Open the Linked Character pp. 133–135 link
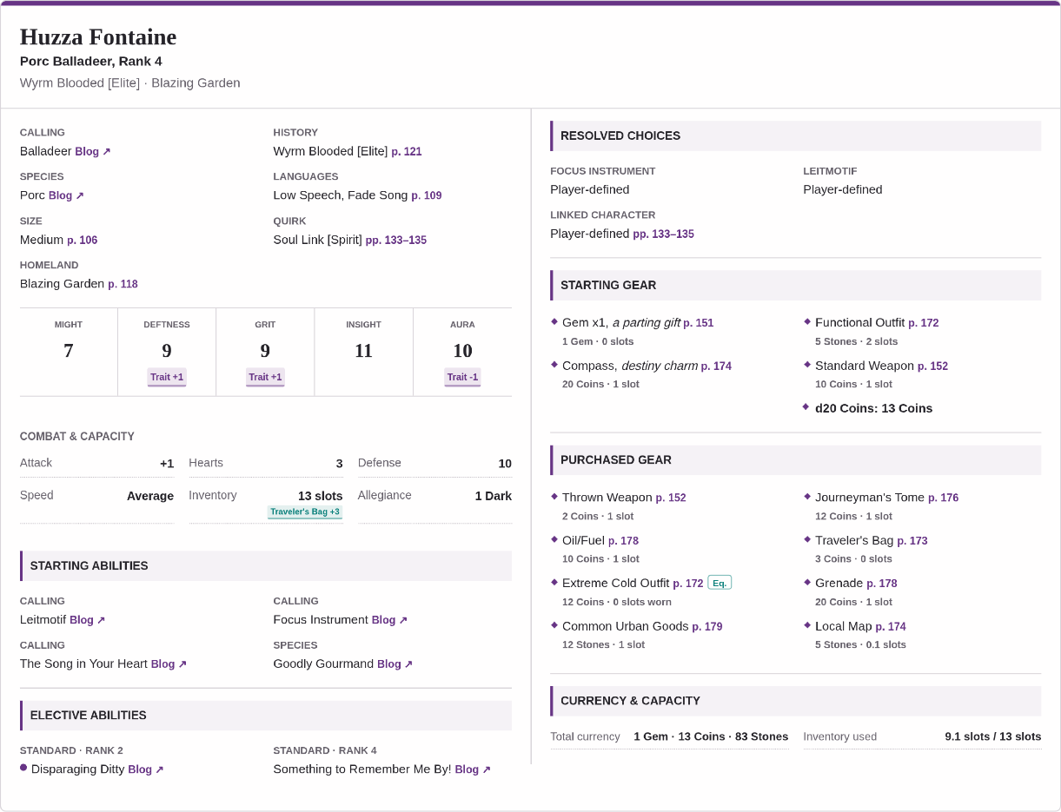This screenshot has width=1061, height=812. (664, 234)
